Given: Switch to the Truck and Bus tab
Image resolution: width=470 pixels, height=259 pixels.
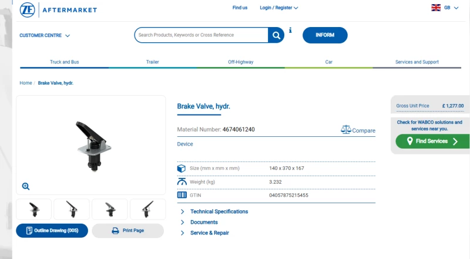Looking at the screenshot, I should 65,62.
